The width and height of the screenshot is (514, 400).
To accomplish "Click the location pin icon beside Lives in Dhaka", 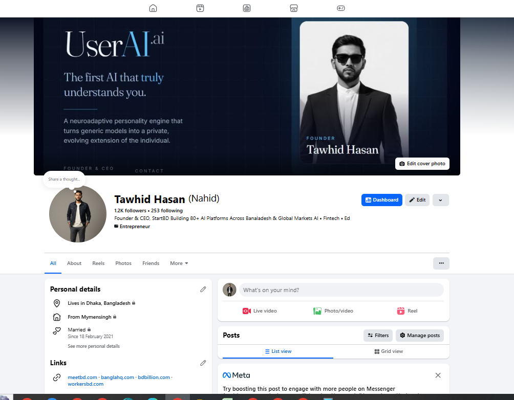I will pyautogui.click(x=57, y=303).
